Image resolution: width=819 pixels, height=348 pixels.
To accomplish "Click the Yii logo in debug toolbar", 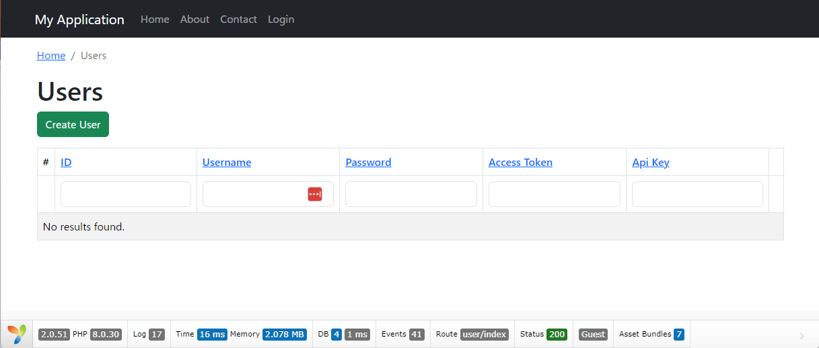I will [16, 334].
